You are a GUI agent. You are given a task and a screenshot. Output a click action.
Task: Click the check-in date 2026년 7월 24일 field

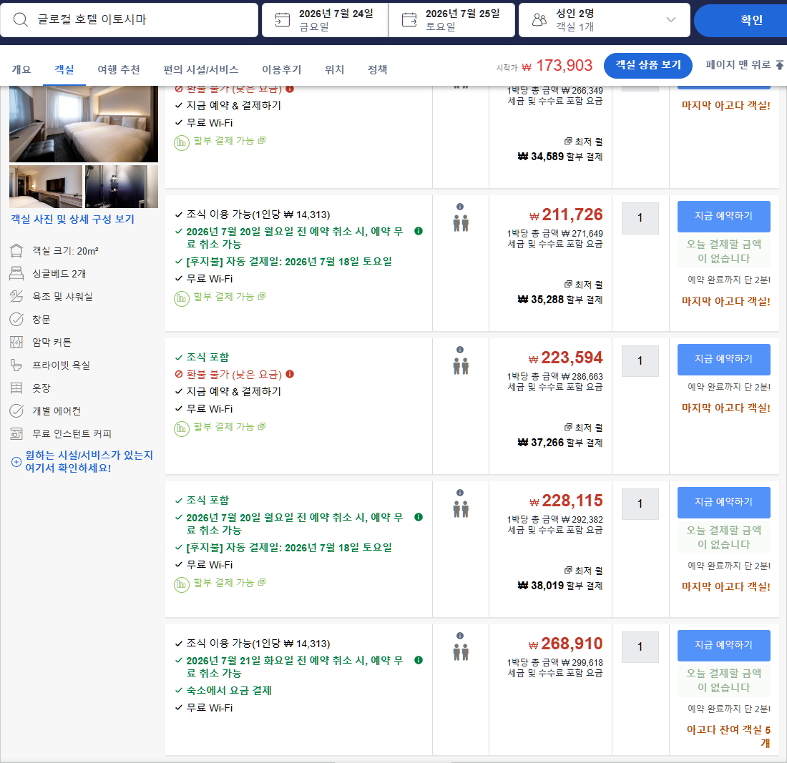[x=325, y=20]
